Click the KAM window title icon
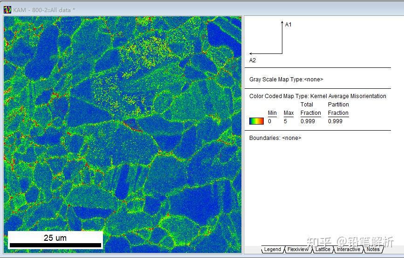Screen dimensions: 404x258 point(7,10)
